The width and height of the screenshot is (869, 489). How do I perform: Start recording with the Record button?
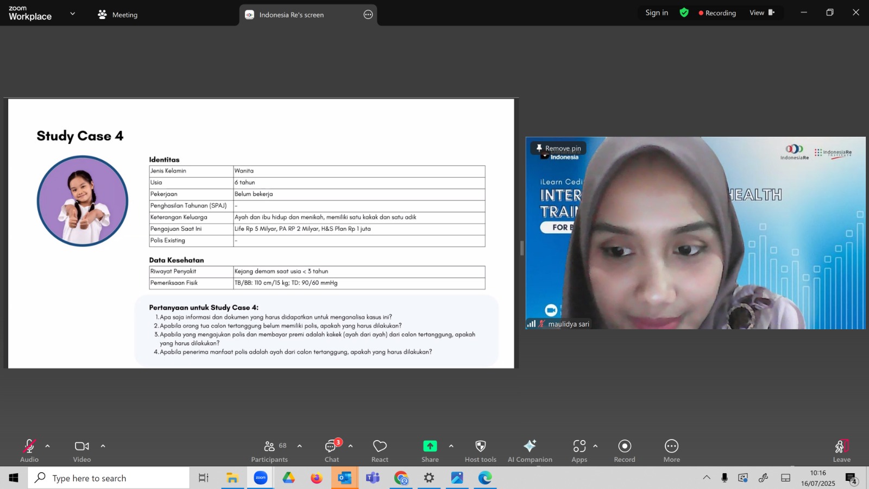point(625,451)
